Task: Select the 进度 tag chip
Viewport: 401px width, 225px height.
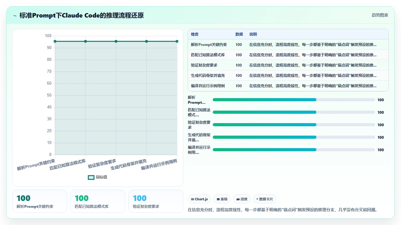Action: 242,199
